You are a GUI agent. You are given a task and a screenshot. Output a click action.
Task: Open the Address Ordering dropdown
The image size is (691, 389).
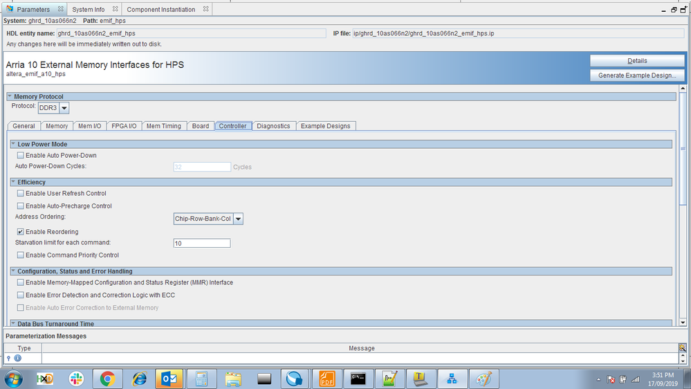(238, 219)
